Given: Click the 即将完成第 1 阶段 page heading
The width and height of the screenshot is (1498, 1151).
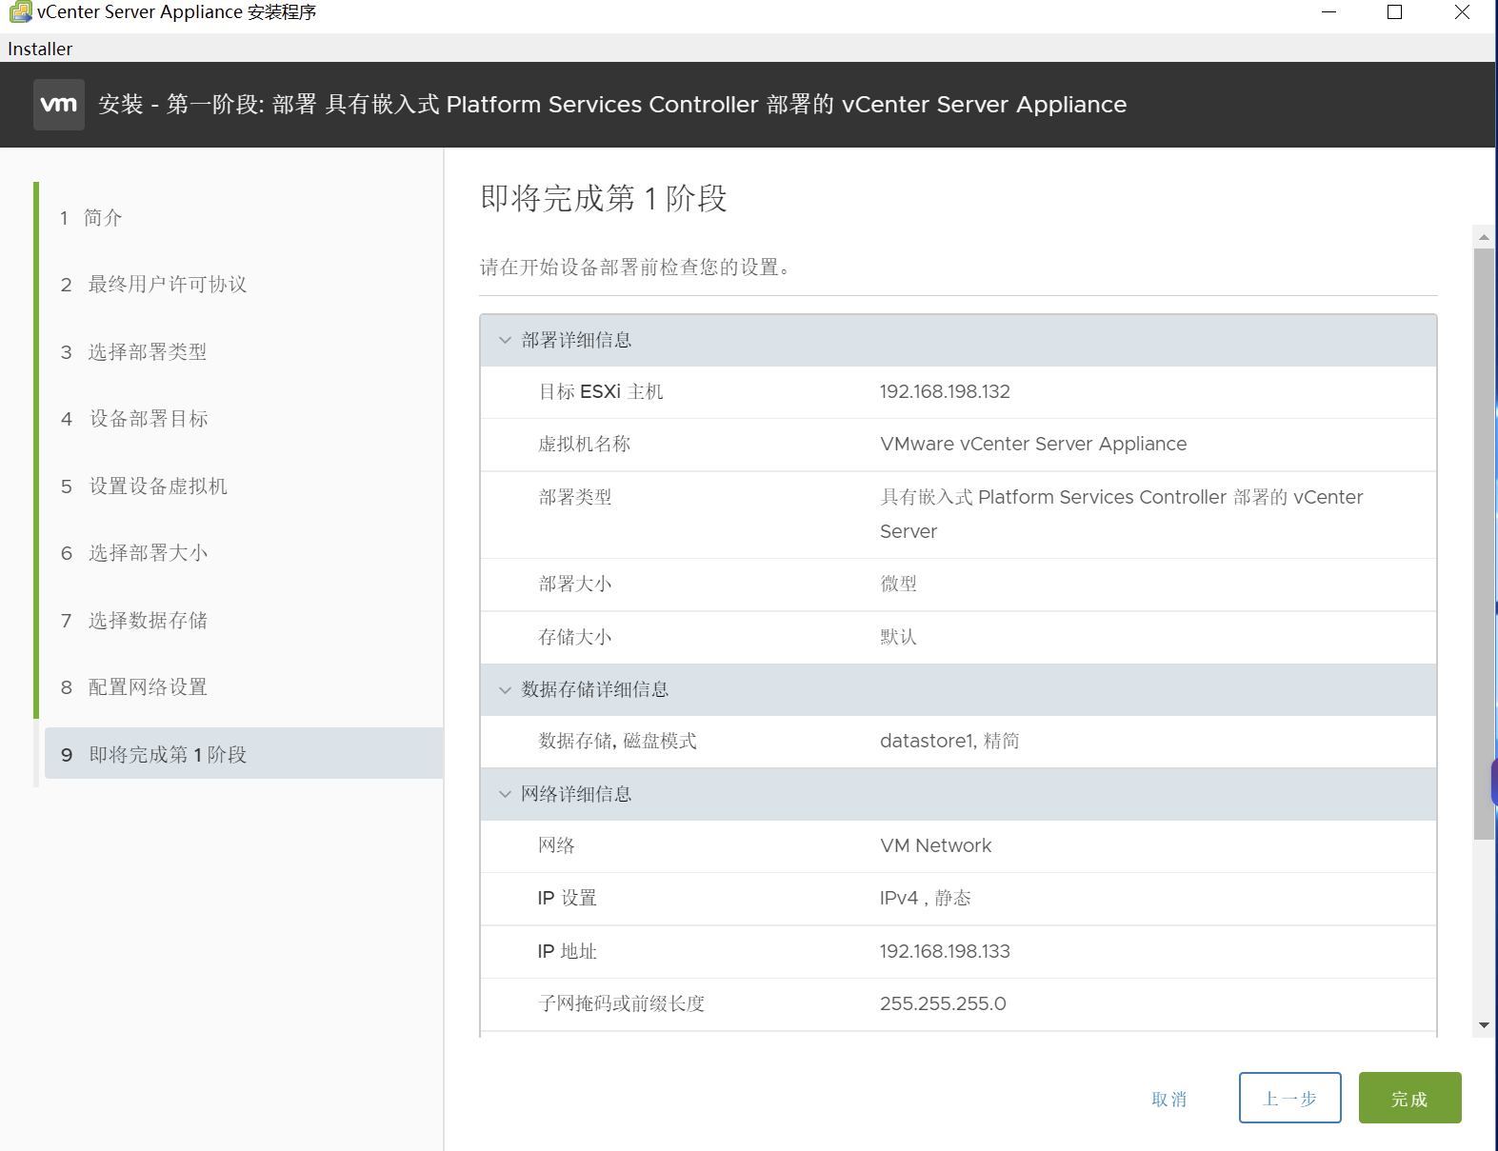Looking at the screenshot, I should click(x=604, y=198).
